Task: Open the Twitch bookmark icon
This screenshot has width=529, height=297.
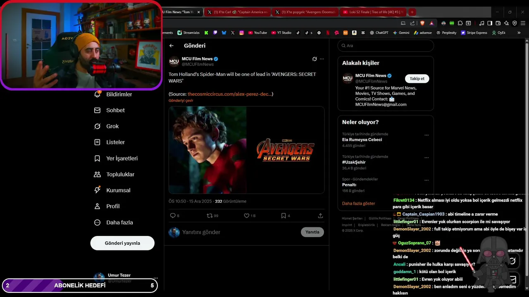Action: 215,33
